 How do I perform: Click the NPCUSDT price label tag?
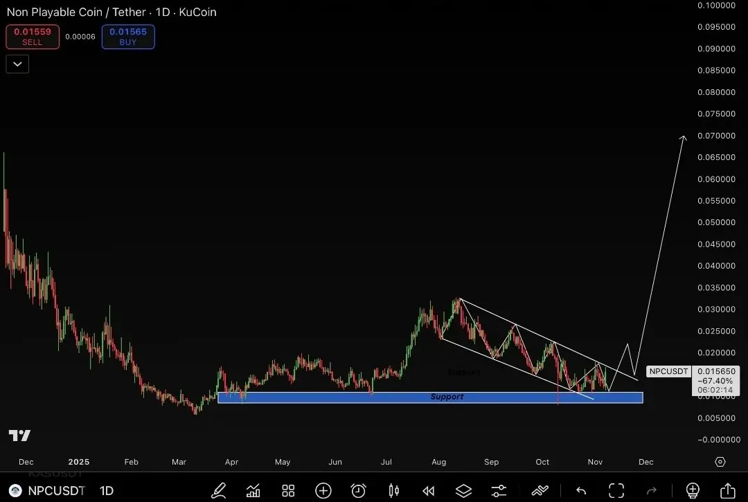coord(668,371)
